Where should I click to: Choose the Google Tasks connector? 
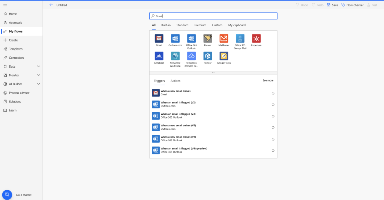coord(224,56)
